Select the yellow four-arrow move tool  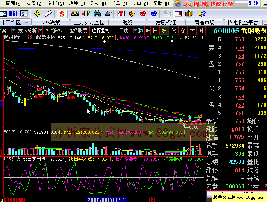point(37,14)
